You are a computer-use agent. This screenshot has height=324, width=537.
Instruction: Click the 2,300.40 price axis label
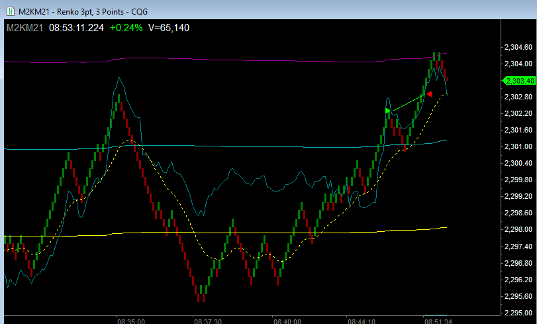518,163
